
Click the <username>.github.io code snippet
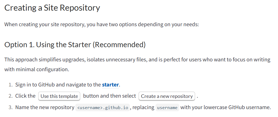click(103, 107)
